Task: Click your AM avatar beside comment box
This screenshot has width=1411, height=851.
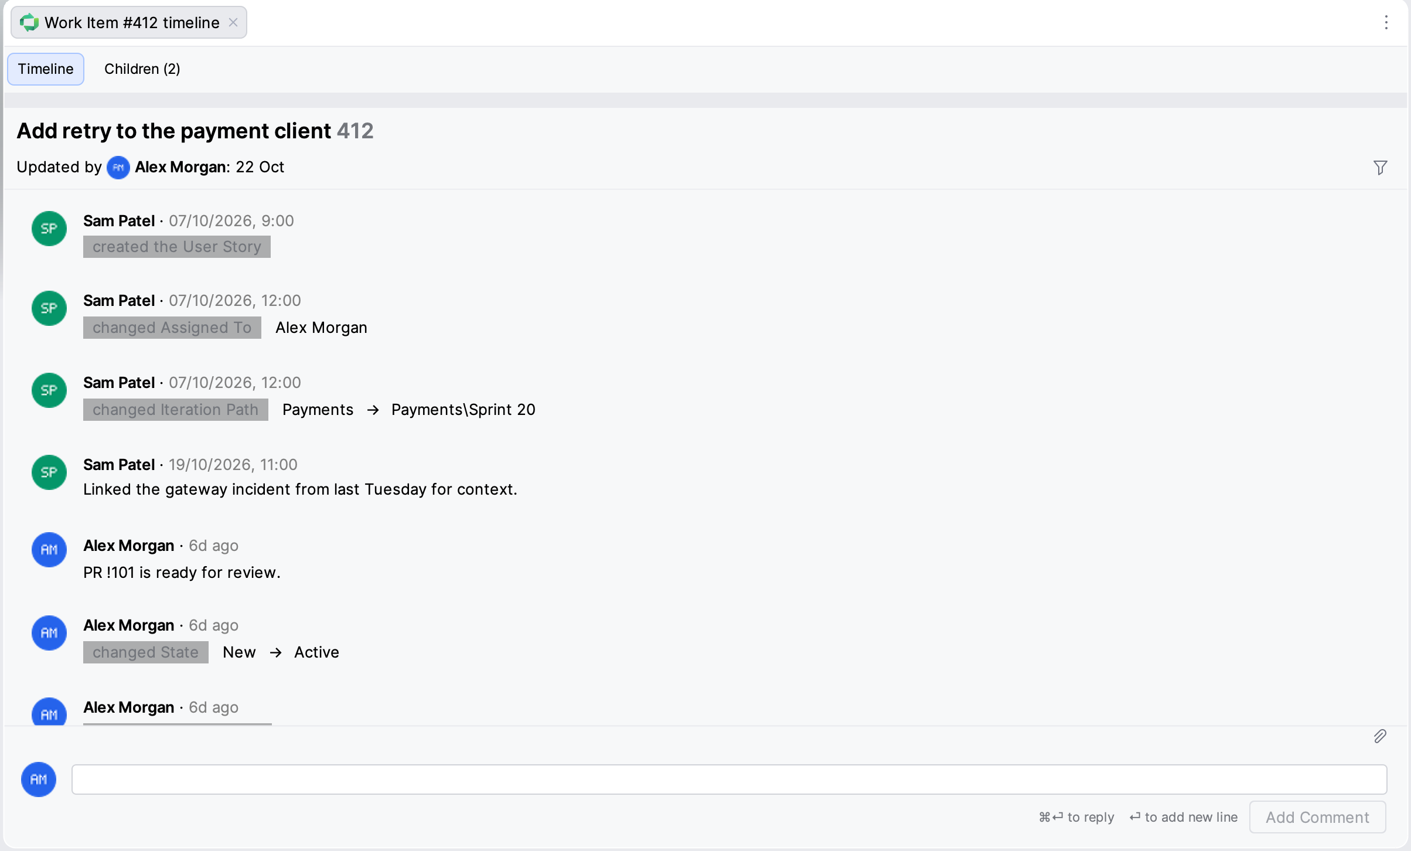Action: (39, 779)
